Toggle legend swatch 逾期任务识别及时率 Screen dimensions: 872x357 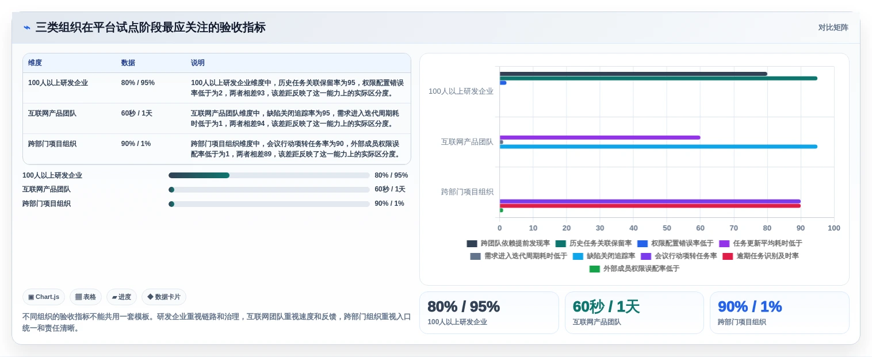(x=728, y=256)
